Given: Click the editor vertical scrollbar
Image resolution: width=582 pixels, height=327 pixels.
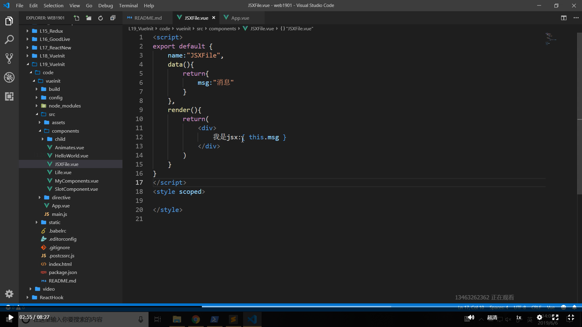Looking at the screenshot, I should click(x=579, y=113).
